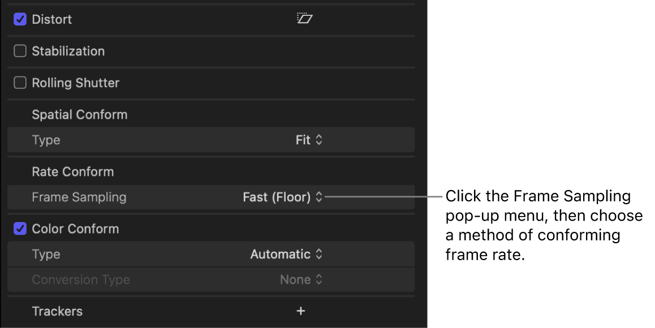The height and width of the screenshot is (328, 655).
Task: Select the Rate Conform section heading
Action: point(72,171)
